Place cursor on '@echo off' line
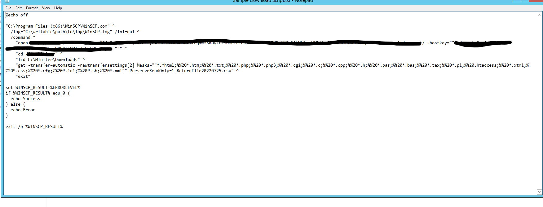This screenshot has width=543, height=207. click(x=17, y=15)
